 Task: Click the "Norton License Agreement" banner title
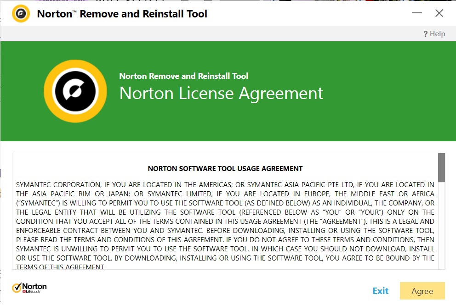[x=221, y=93]
